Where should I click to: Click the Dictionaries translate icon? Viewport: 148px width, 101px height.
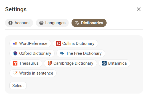tap(77, 23)
